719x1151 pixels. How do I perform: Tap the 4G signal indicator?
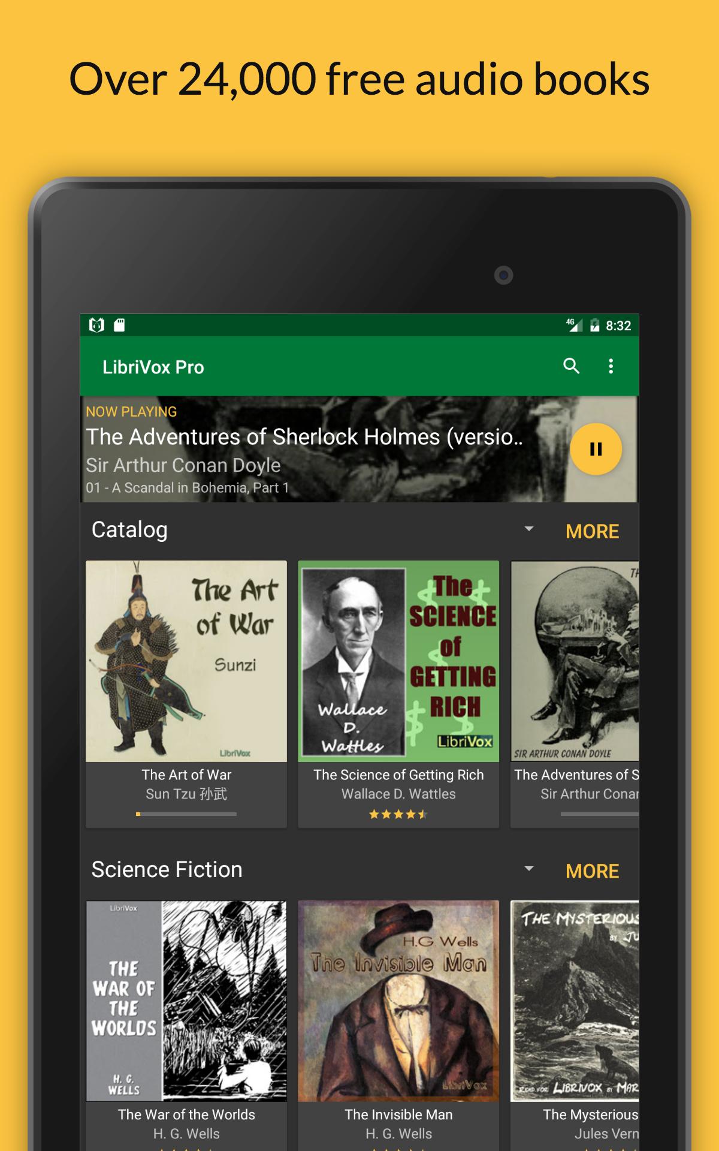pyautogui.click(x=575, y=325)
